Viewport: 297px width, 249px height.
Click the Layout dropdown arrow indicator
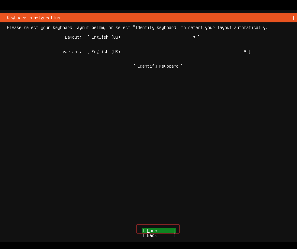[194, 37]
